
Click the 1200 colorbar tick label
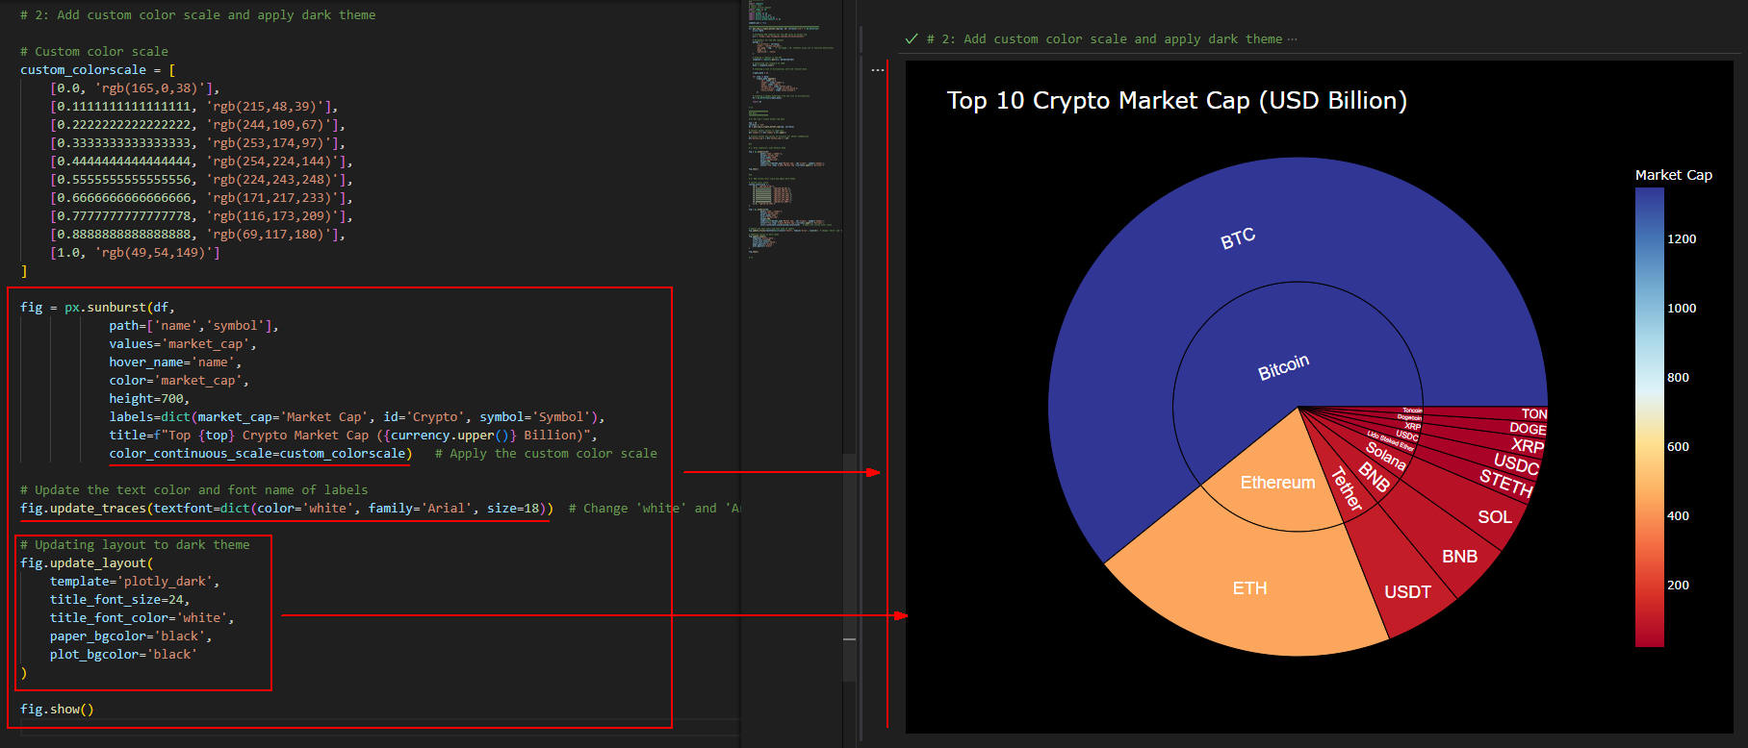point(1682,239)
